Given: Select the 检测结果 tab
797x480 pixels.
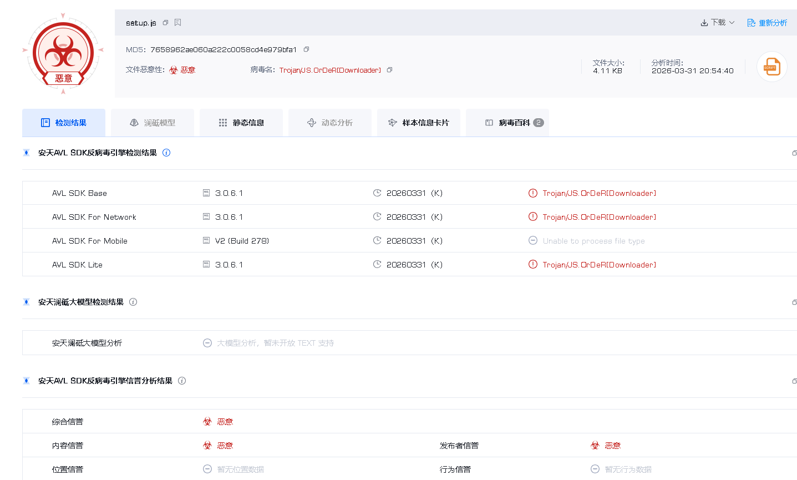Looking at the screenshot, I should pyautogui.click(x=64, y=123).
